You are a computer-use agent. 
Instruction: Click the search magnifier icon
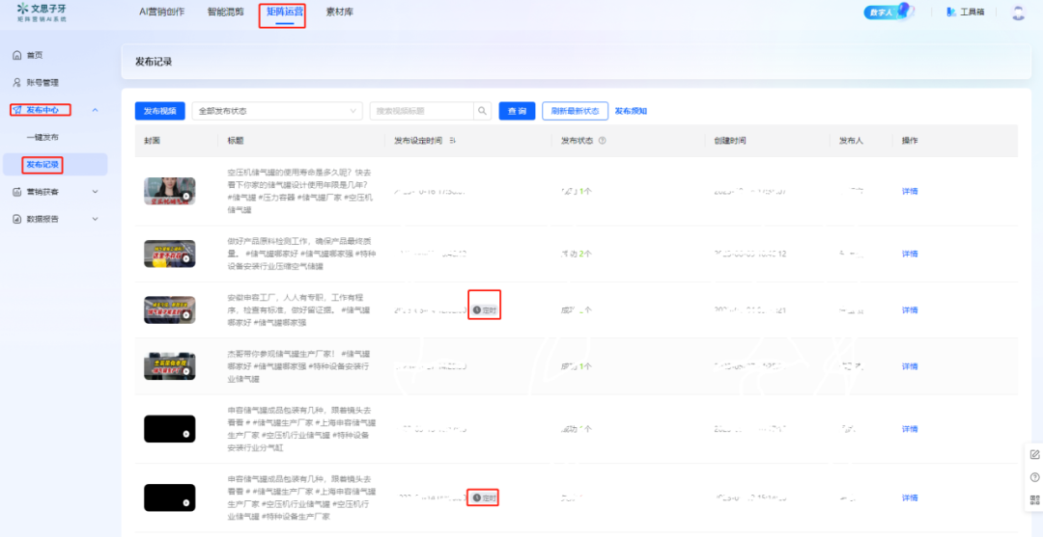pos(482,111)
